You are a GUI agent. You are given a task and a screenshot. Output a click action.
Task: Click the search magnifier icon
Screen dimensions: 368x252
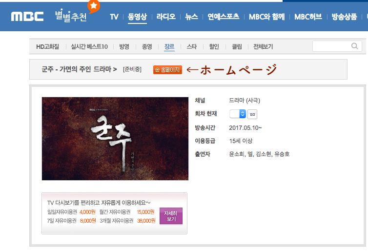[x=355, y=46]
